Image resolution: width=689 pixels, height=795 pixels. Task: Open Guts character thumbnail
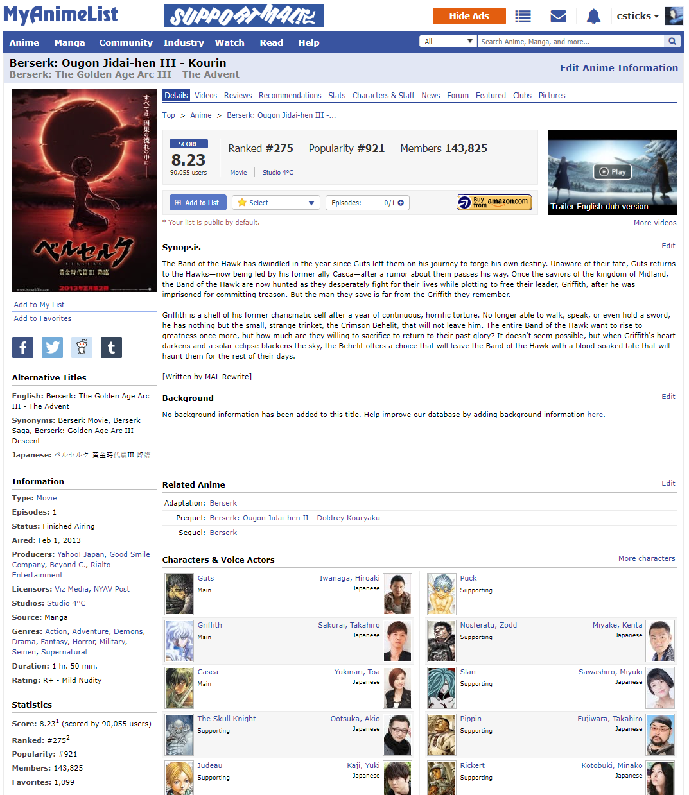(x=179, y=594)
